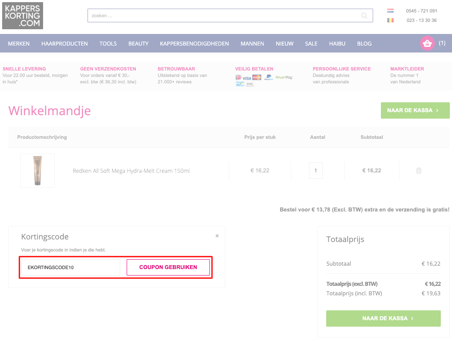Click the Veilig betalen heading

(254, 69)
